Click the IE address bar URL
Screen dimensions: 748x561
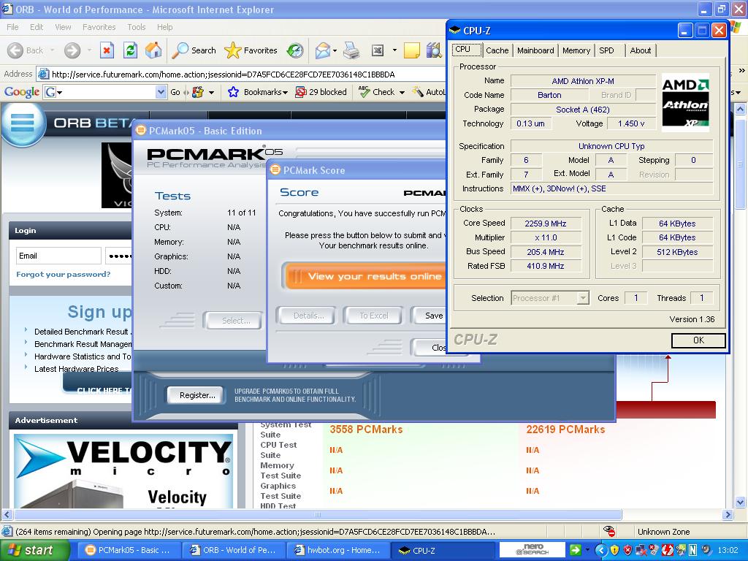(224, 75)
